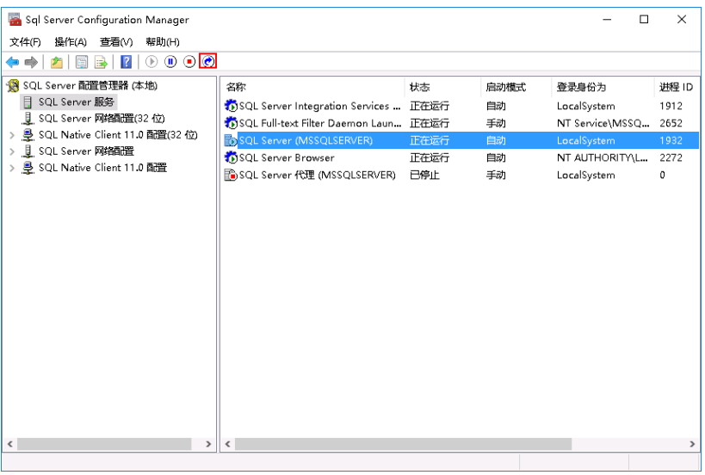Select SQL Server 服务 in the tree
The height and width of the screenshot is (475, 705).
77,102
